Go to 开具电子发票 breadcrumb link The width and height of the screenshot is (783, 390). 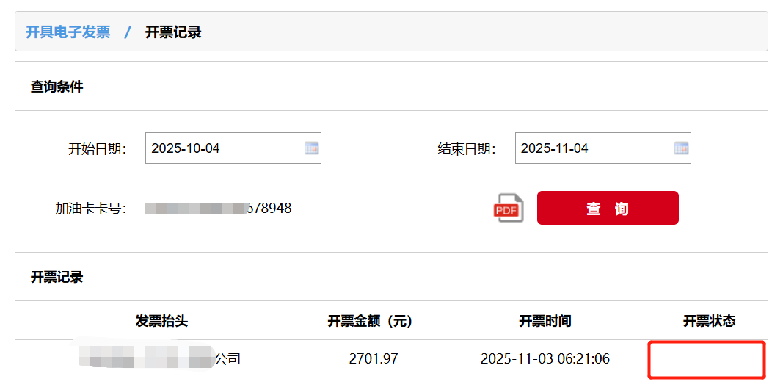click(x=68, y=32)
